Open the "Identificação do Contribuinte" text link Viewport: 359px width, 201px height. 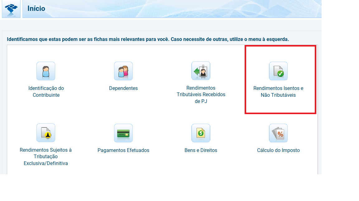click(46, 92)
